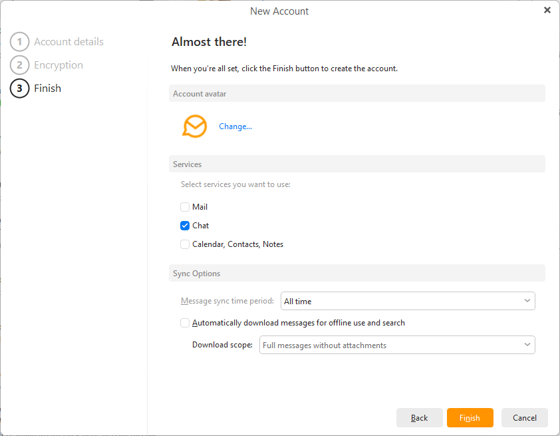Click the orange Finish button

(470, 418)
